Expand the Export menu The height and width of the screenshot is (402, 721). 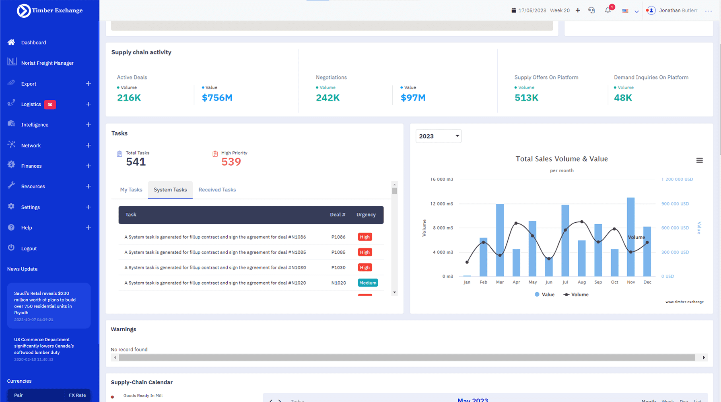pos(89,84)
